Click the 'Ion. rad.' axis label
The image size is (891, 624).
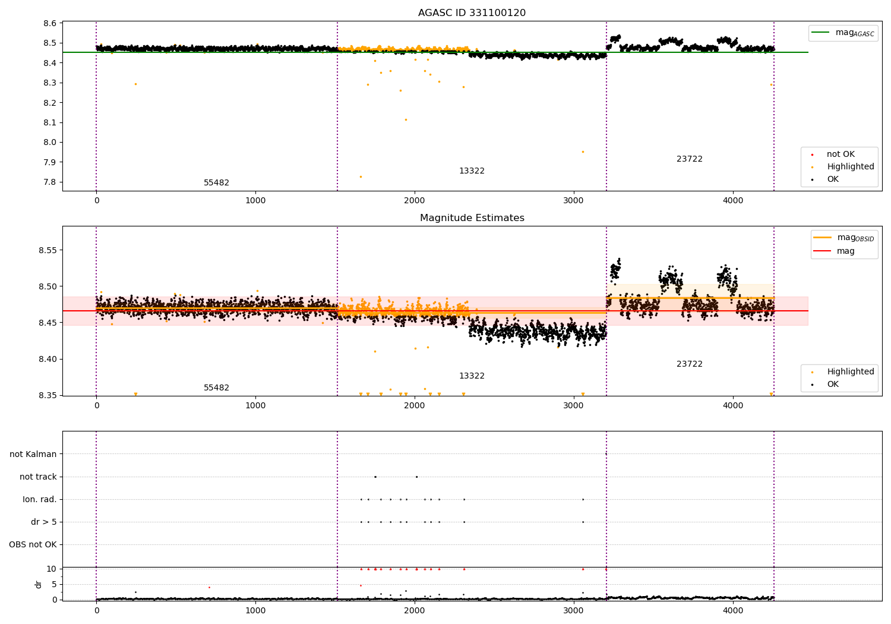(40, 499)
